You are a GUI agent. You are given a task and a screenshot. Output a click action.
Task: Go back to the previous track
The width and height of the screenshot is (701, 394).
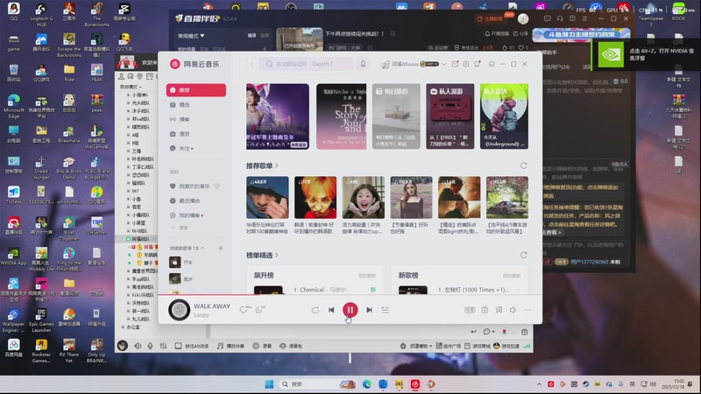point(331,310)
